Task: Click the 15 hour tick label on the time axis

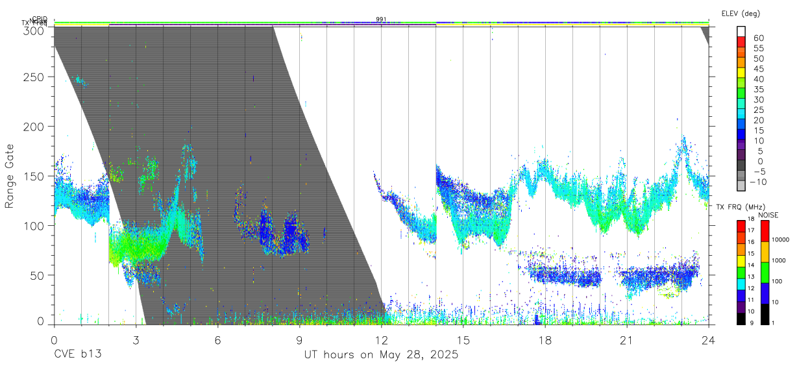Action: [x=463, y=340]
